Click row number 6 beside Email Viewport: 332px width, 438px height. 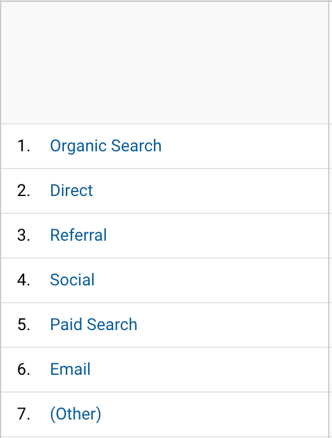(x=24, y=369)
